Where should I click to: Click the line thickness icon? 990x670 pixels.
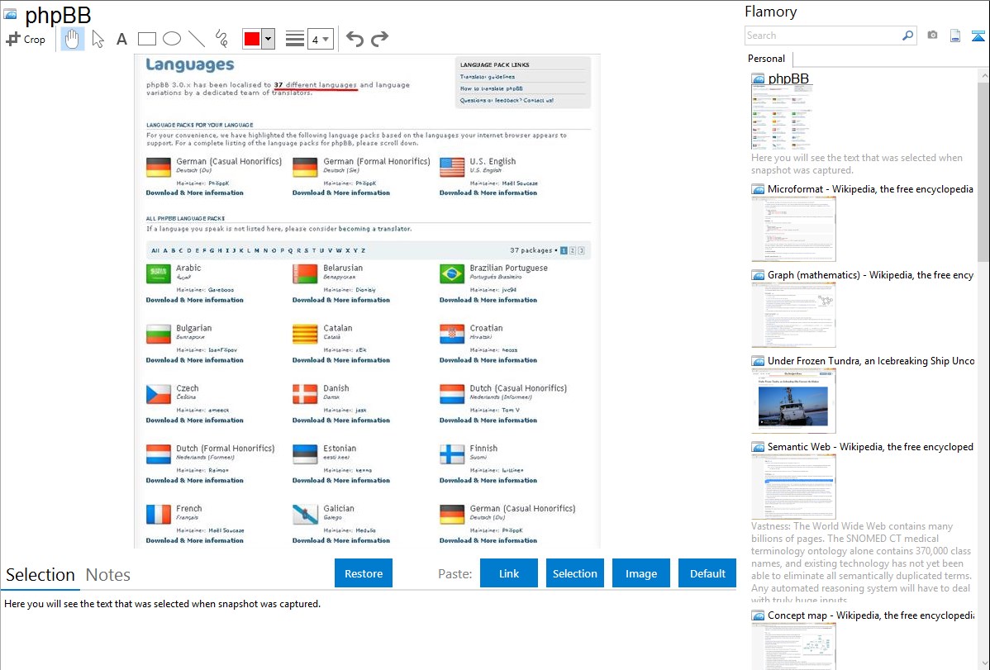point(295,39)
